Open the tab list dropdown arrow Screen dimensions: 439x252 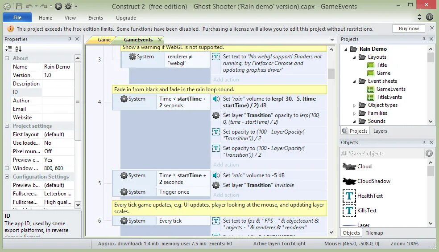click(332, 40)
